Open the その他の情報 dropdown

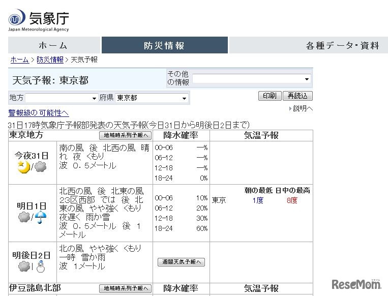(251, 79)
